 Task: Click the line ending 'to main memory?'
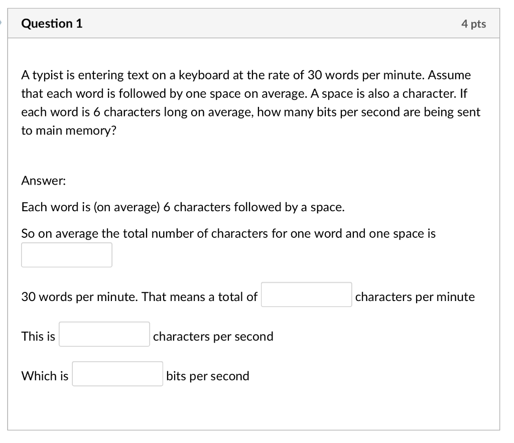69,131
